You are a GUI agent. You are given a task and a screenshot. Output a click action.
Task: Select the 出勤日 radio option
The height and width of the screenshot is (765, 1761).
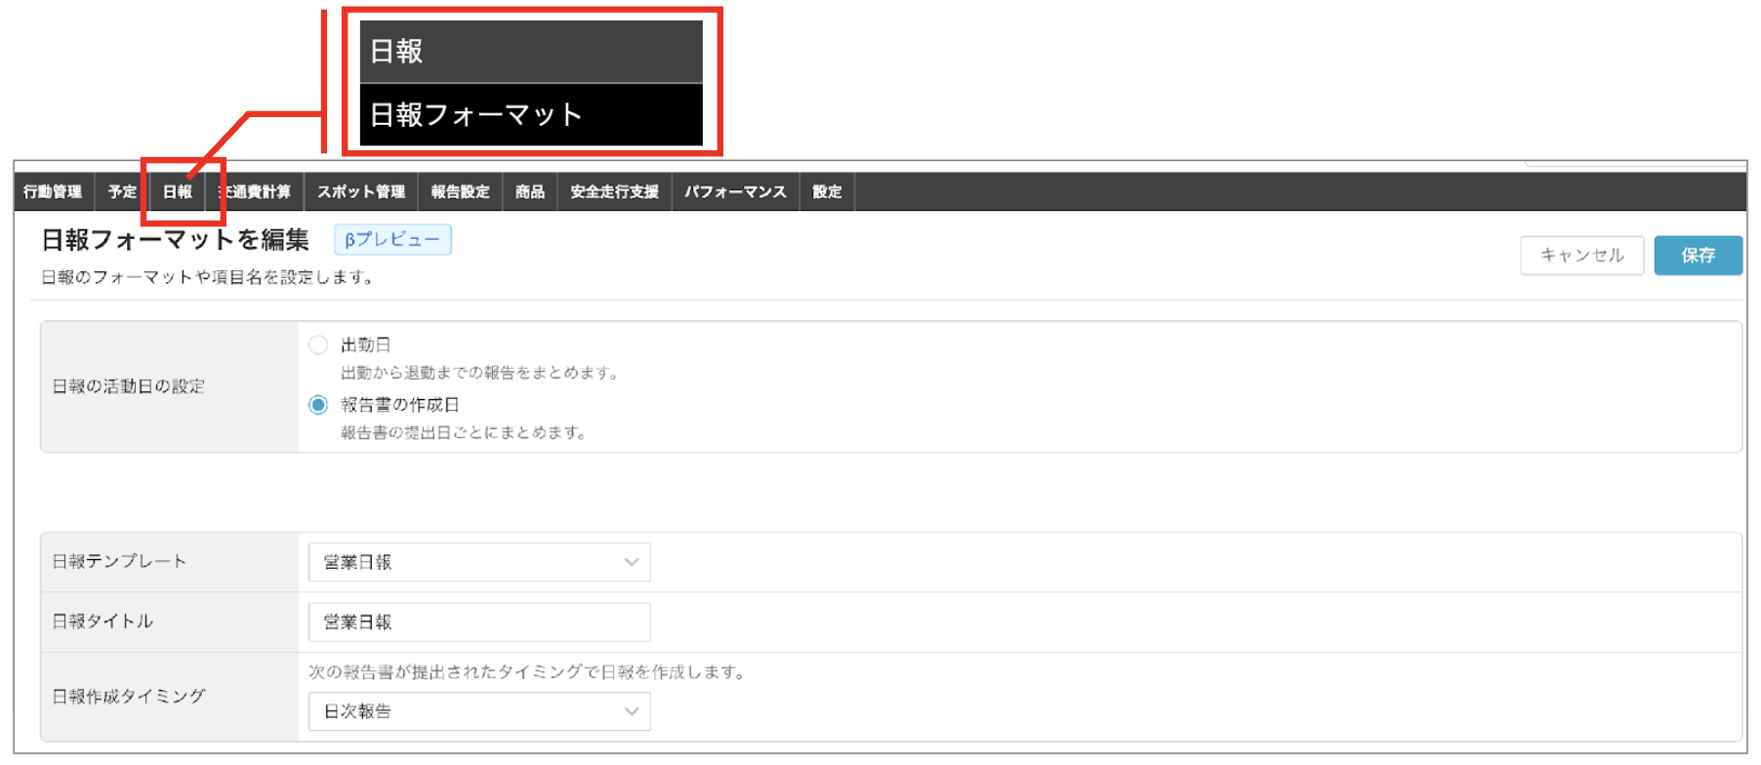coord(318,344)
